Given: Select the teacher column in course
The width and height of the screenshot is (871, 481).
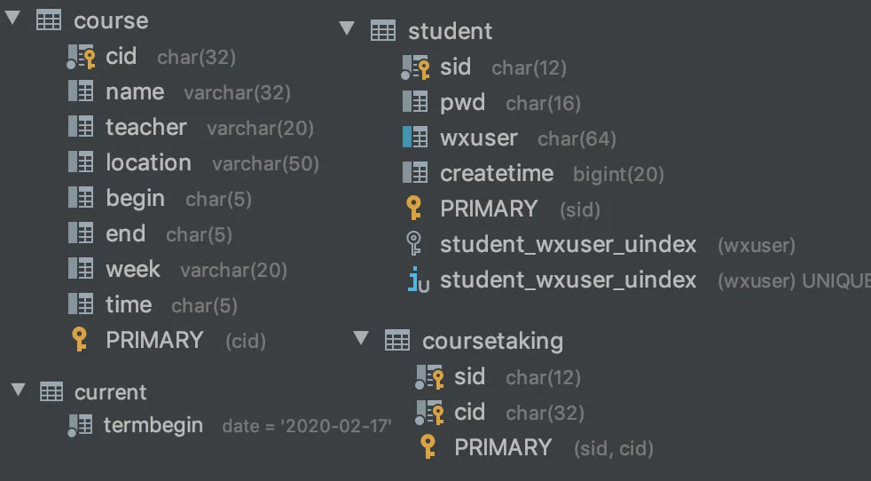Looking at the screenshot, I should (191, 127).
